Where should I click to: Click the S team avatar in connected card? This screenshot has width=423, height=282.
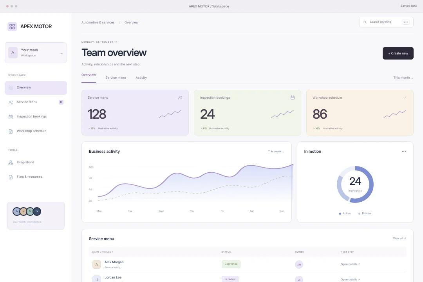(30, 211)
